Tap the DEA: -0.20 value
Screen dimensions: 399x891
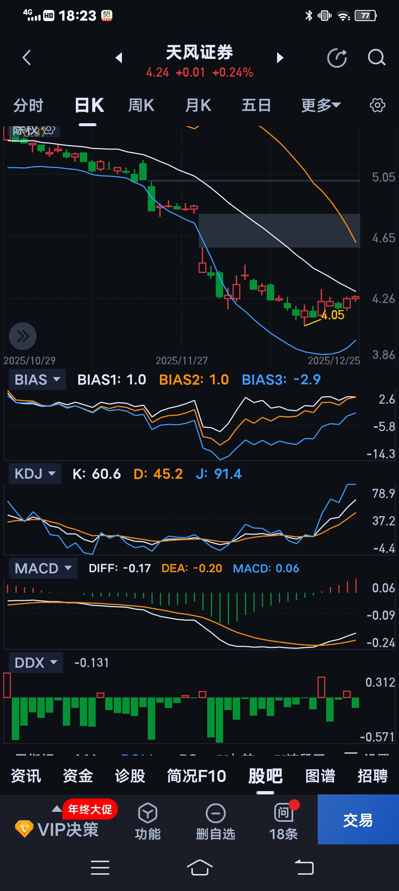192,568
